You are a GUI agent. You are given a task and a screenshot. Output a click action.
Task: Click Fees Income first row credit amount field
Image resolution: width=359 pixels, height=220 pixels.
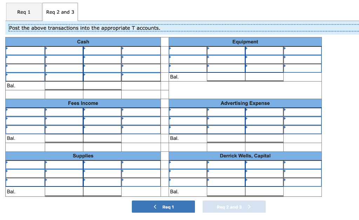(102, 112)
